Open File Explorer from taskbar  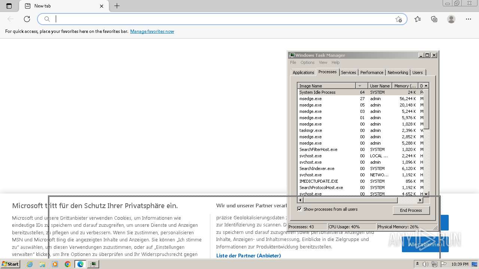42,264
